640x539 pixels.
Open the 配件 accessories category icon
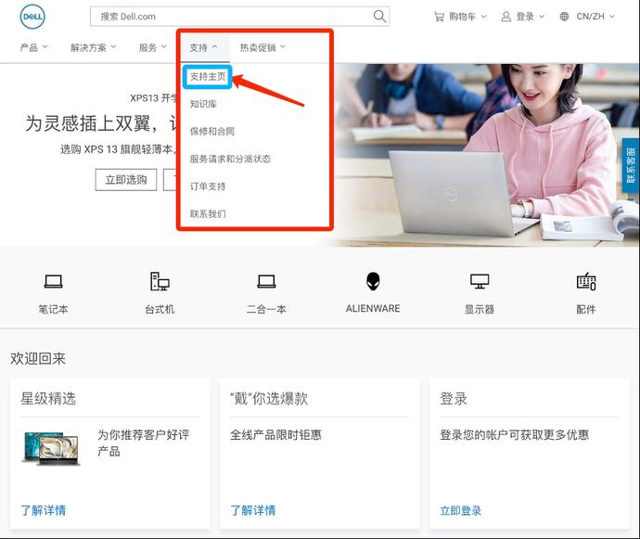(586, 281)
